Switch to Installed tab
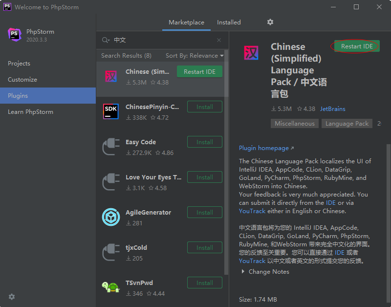Viewport: 391px width, 307px height. click(x=229, y=22)
